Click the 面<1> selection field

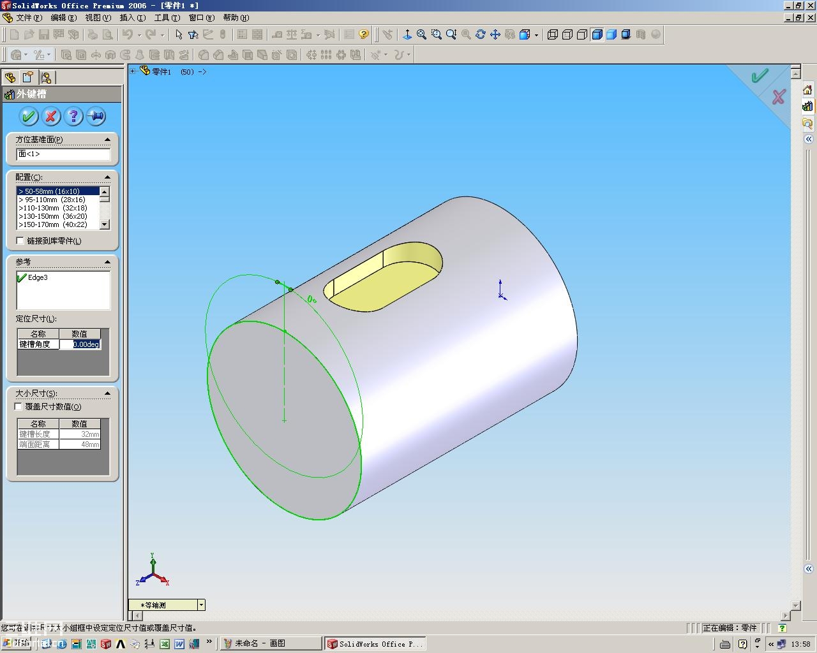63,154
